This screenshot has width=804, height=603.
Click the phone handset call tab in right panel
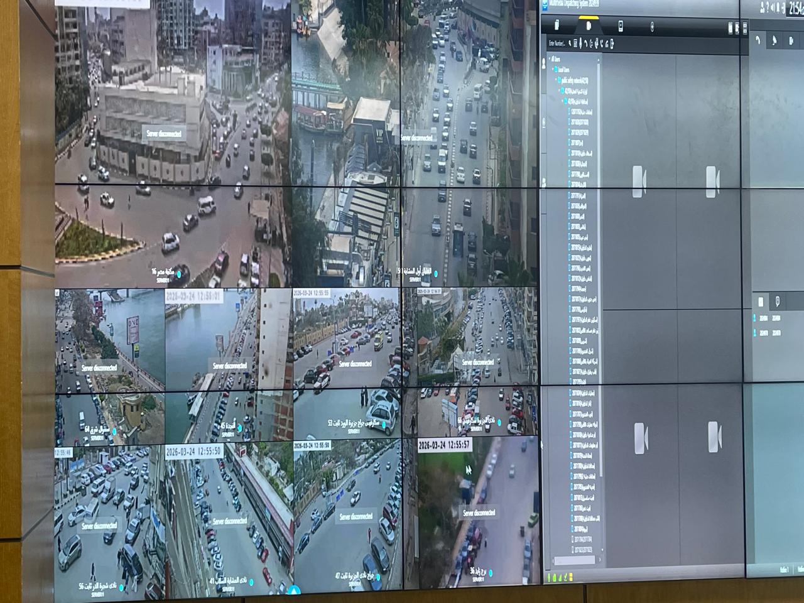click(x=759, y=40)
